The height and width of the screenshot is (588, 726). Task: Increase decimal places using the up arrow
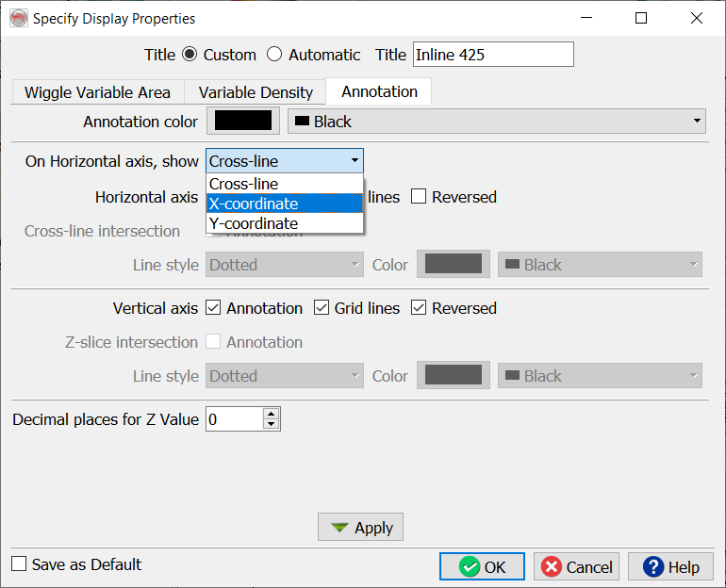point(272,414)
